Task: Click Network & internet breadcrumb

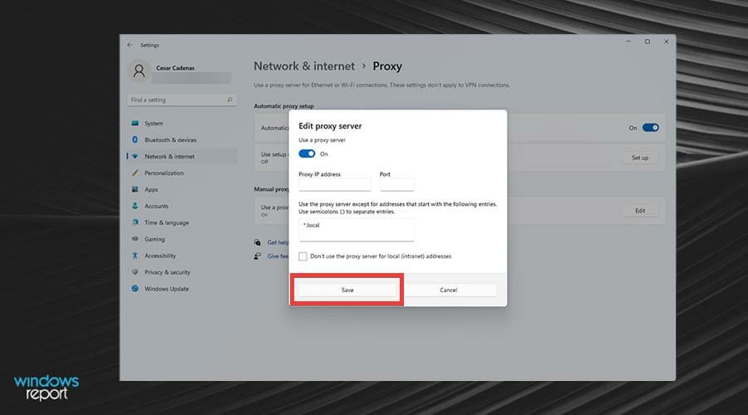Action: 304,66
